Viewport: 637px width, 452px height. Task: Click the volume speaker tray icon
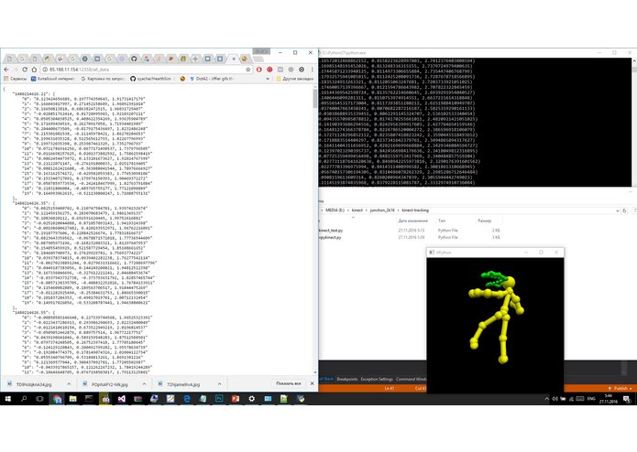(555, 399)
